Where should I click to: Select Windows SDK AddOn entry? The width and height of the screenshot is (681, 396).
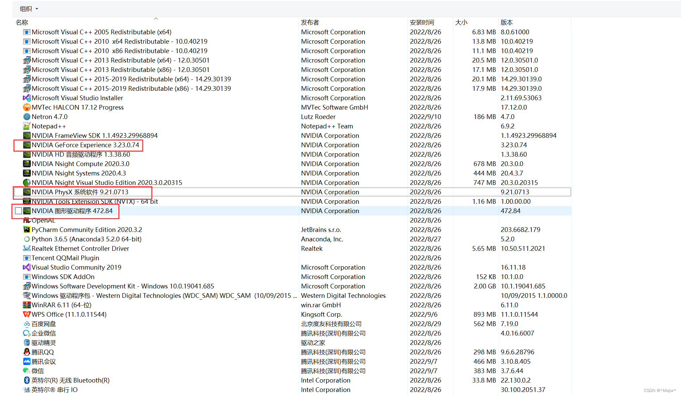coord(293,277)
